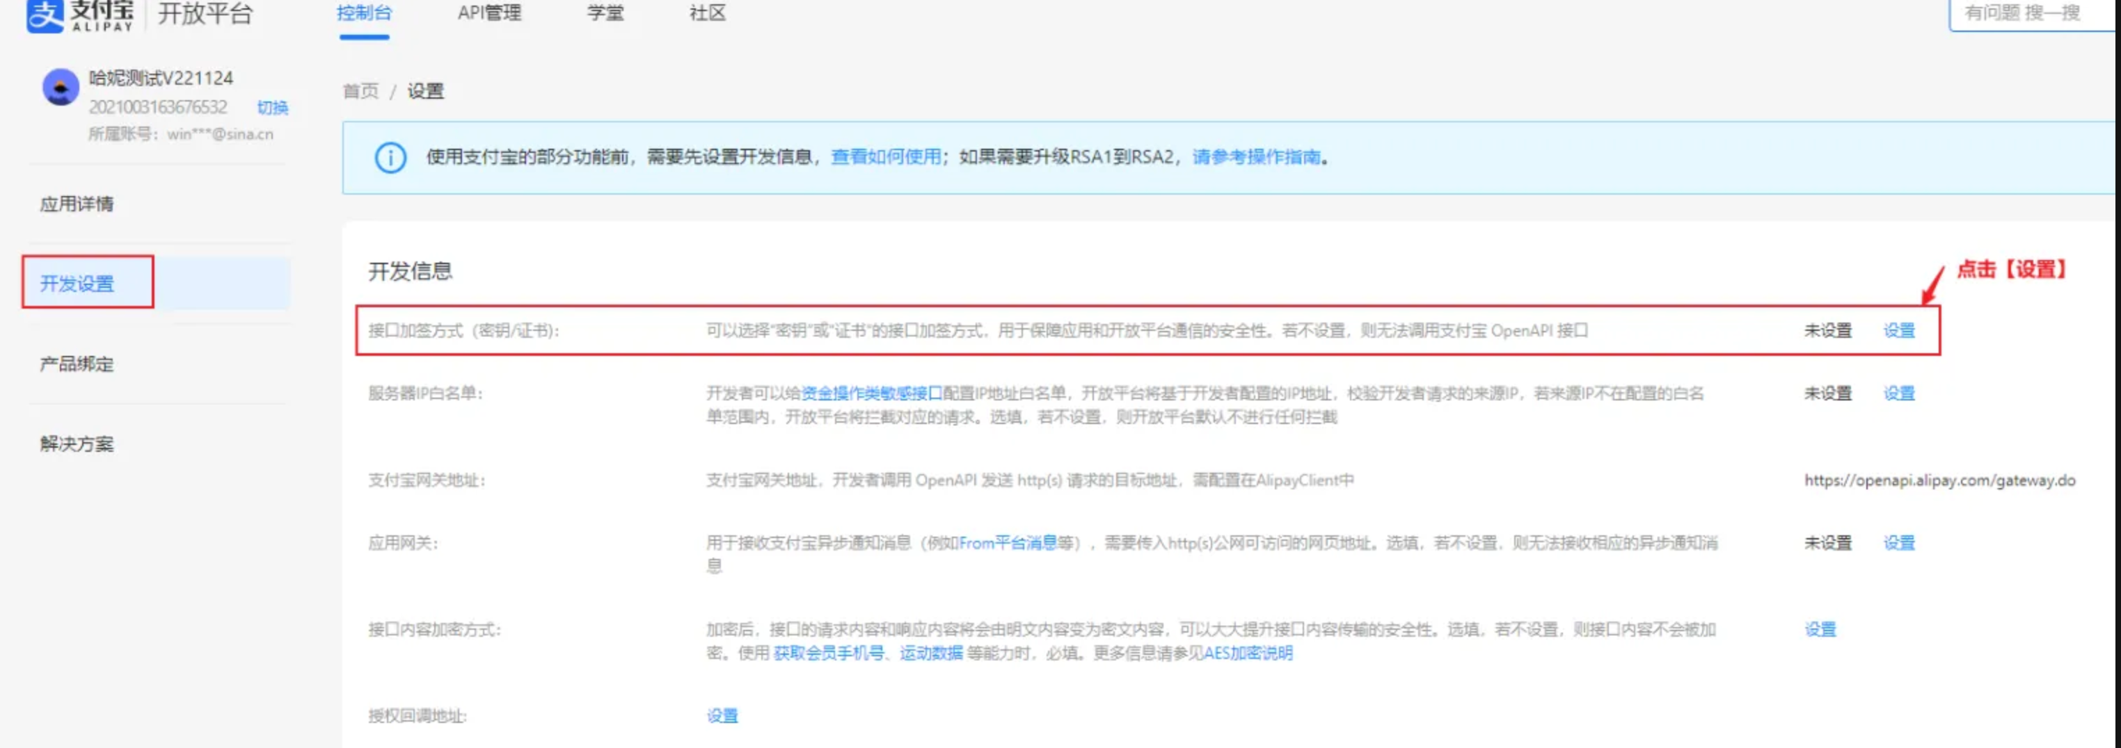The width and height of the screenshot is (2121, 748).
Task: Open the API管理 tab
Action: coord(489,13)
